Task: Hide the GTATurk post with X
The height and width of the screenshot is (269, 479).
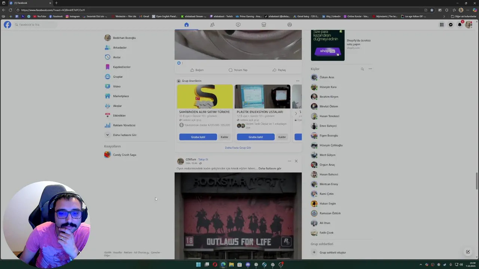Action: 296,161
